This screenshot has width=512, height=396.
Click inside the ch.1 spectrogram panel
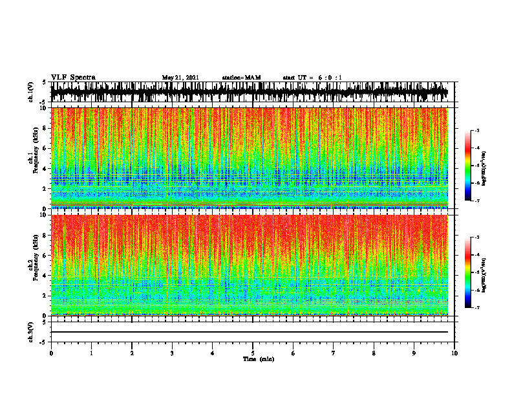click(x=249, y=158)
